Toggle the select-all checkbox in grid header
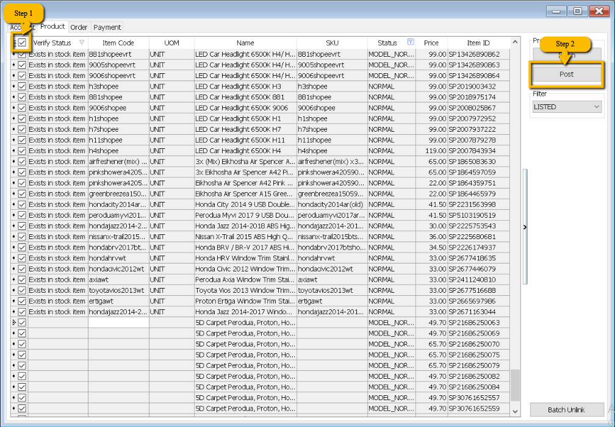The width and height of the screenshot is (615, 427). click(x=23, y=43)
